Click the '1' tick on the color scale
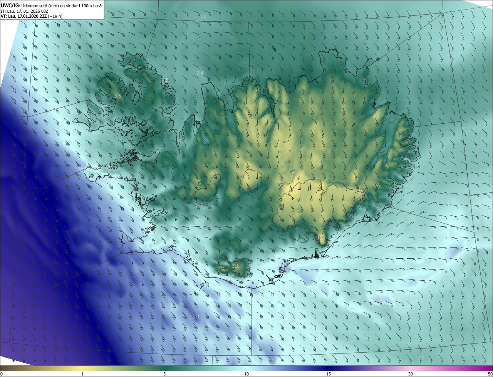The height and width of the screenshot is (377, 493). [82, 374]
